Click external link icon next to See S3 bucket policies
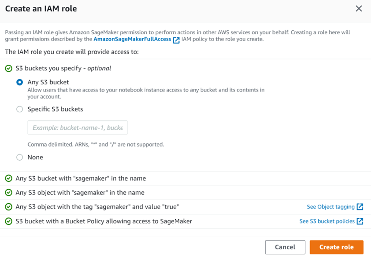Screen dimensions: 371x257 tap(360, 221)
